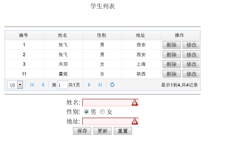Select the cell 虞姬 in the table
The width and height of the screenshot is (228, 143).
(x=63, y=74)
